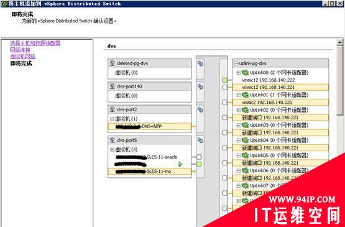
Task: Click the green port connector of vmnic12 192.168.140.222
Action: click(224, 80)
